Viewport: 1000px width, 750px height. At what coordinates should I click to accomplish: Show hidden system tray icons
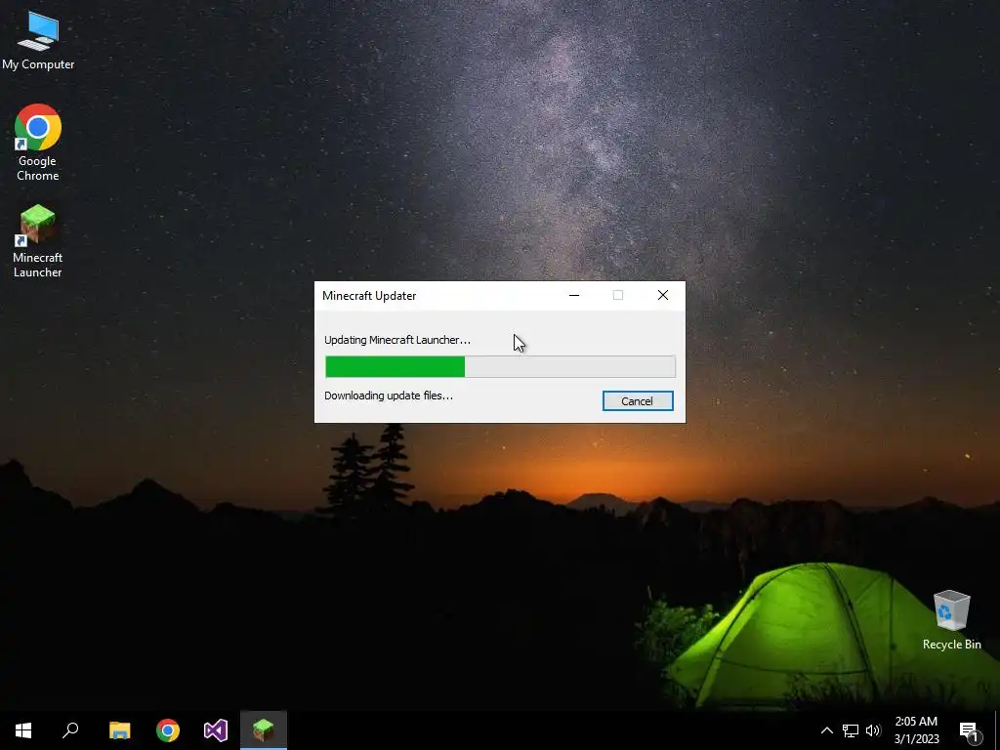coord(826,730)
